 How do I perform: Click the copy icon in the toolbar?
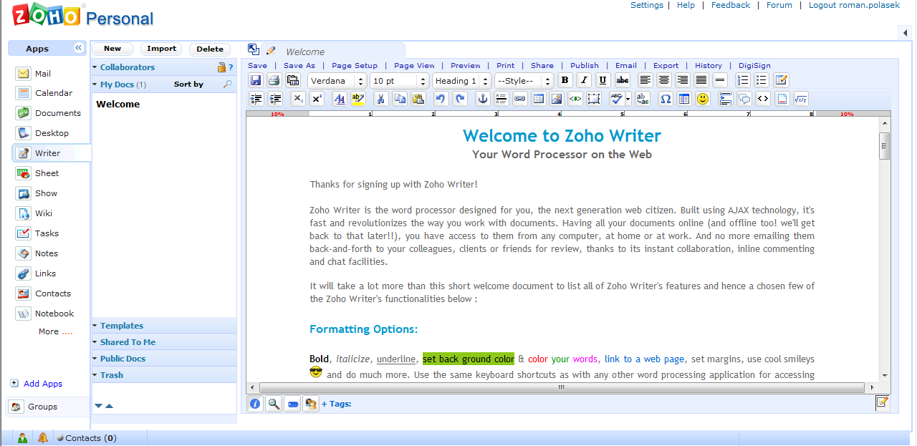coord(400,99)
